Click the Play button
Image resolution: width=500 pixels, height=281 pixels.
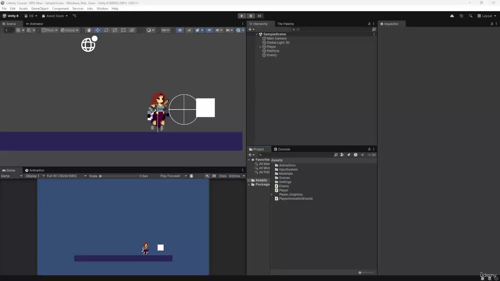242,16
